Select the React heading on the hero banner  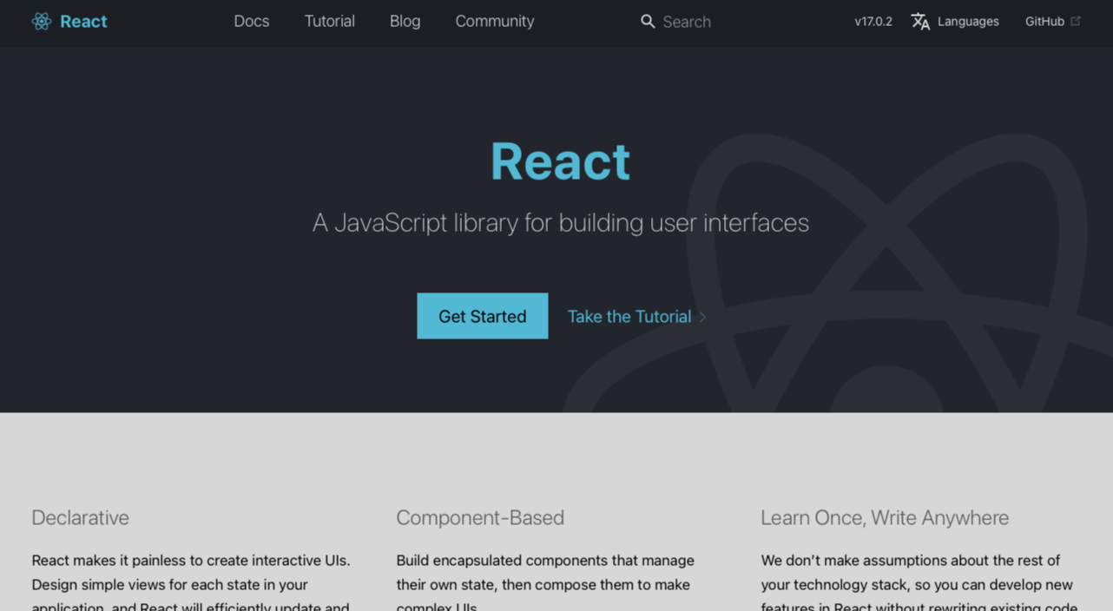(x=560, y=161)
